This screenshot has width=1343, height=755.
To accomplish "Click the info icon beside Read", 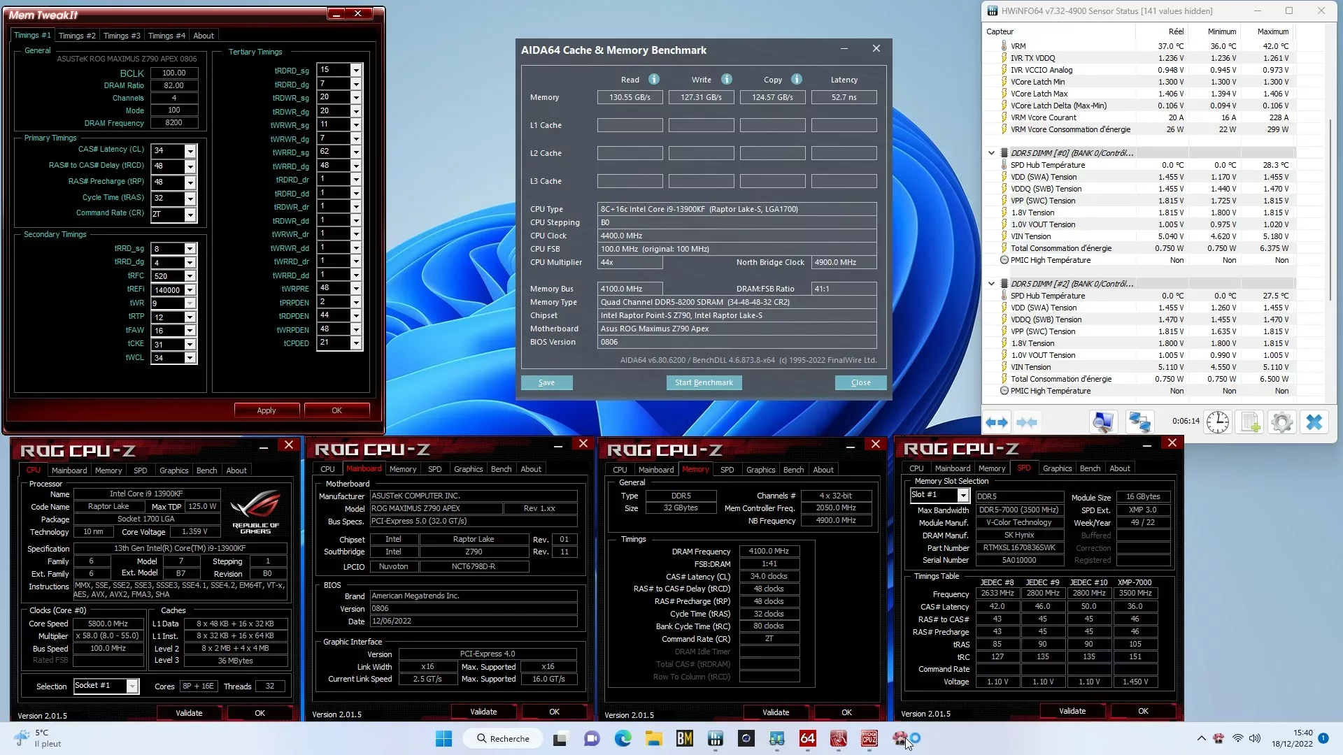I will click(x=653, y=79).
